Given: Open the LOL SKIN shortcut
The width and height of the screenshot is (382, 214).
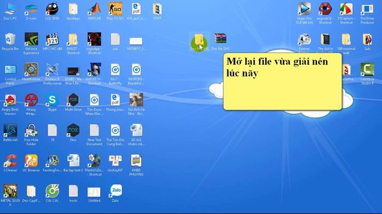Looking at the screenshot, I should [52, 11].
